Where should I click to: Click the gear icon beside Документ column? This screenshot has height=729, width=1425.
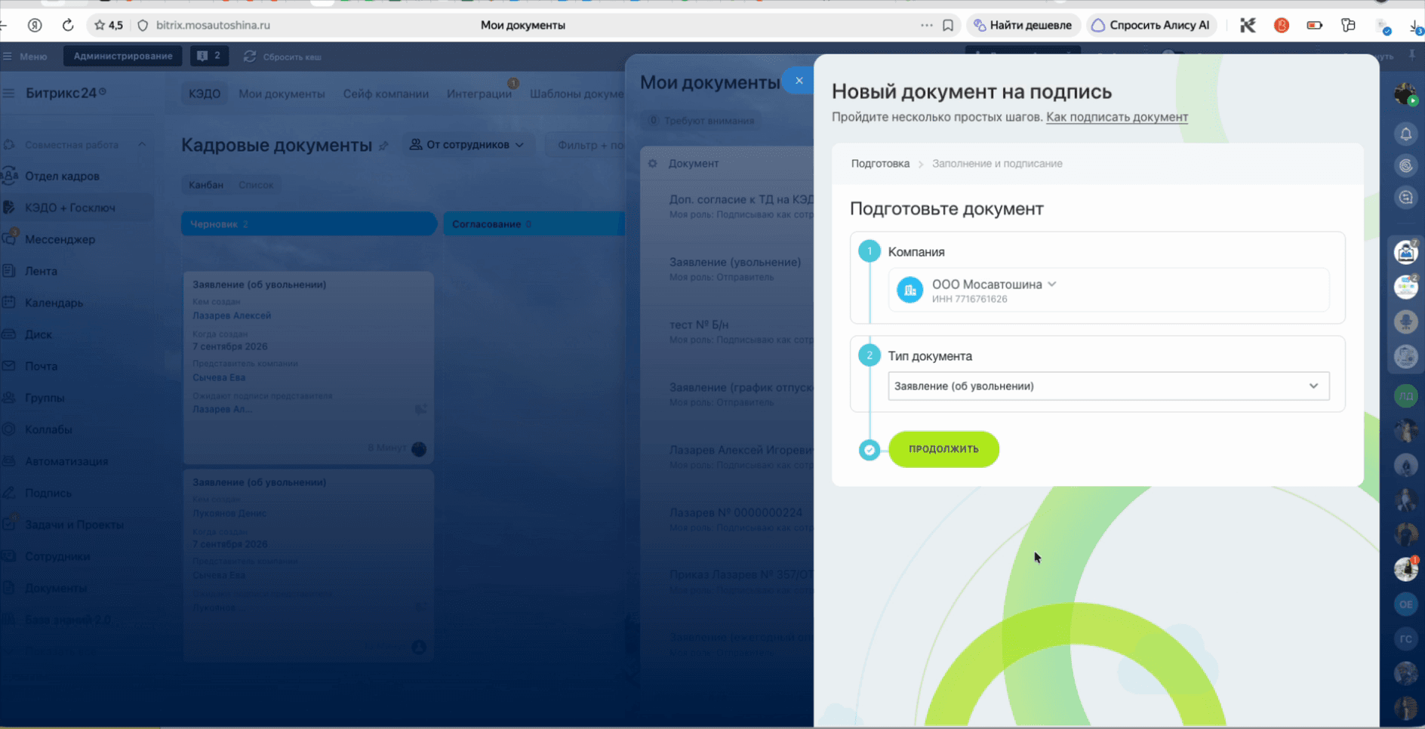pyautogui.click(x=652, y=164)
